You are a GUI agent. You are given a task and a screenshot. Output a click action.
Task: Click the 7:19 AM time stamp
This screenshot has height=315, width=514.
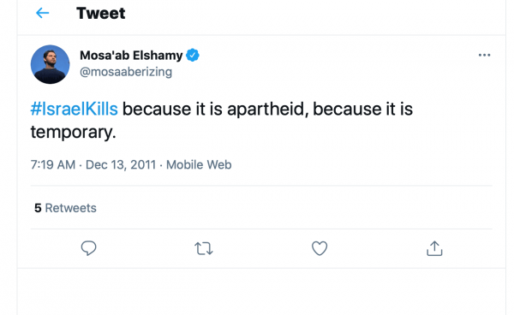(x=53, y=164)
